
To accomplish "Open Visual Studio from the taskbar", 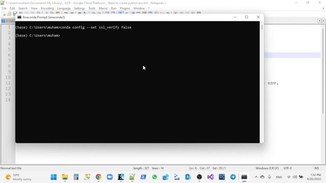I will coord(210,177).
